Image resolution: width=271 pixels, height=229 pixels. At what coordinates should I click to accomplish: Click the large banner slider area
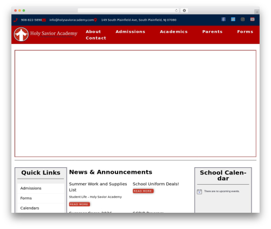[135, 103]
